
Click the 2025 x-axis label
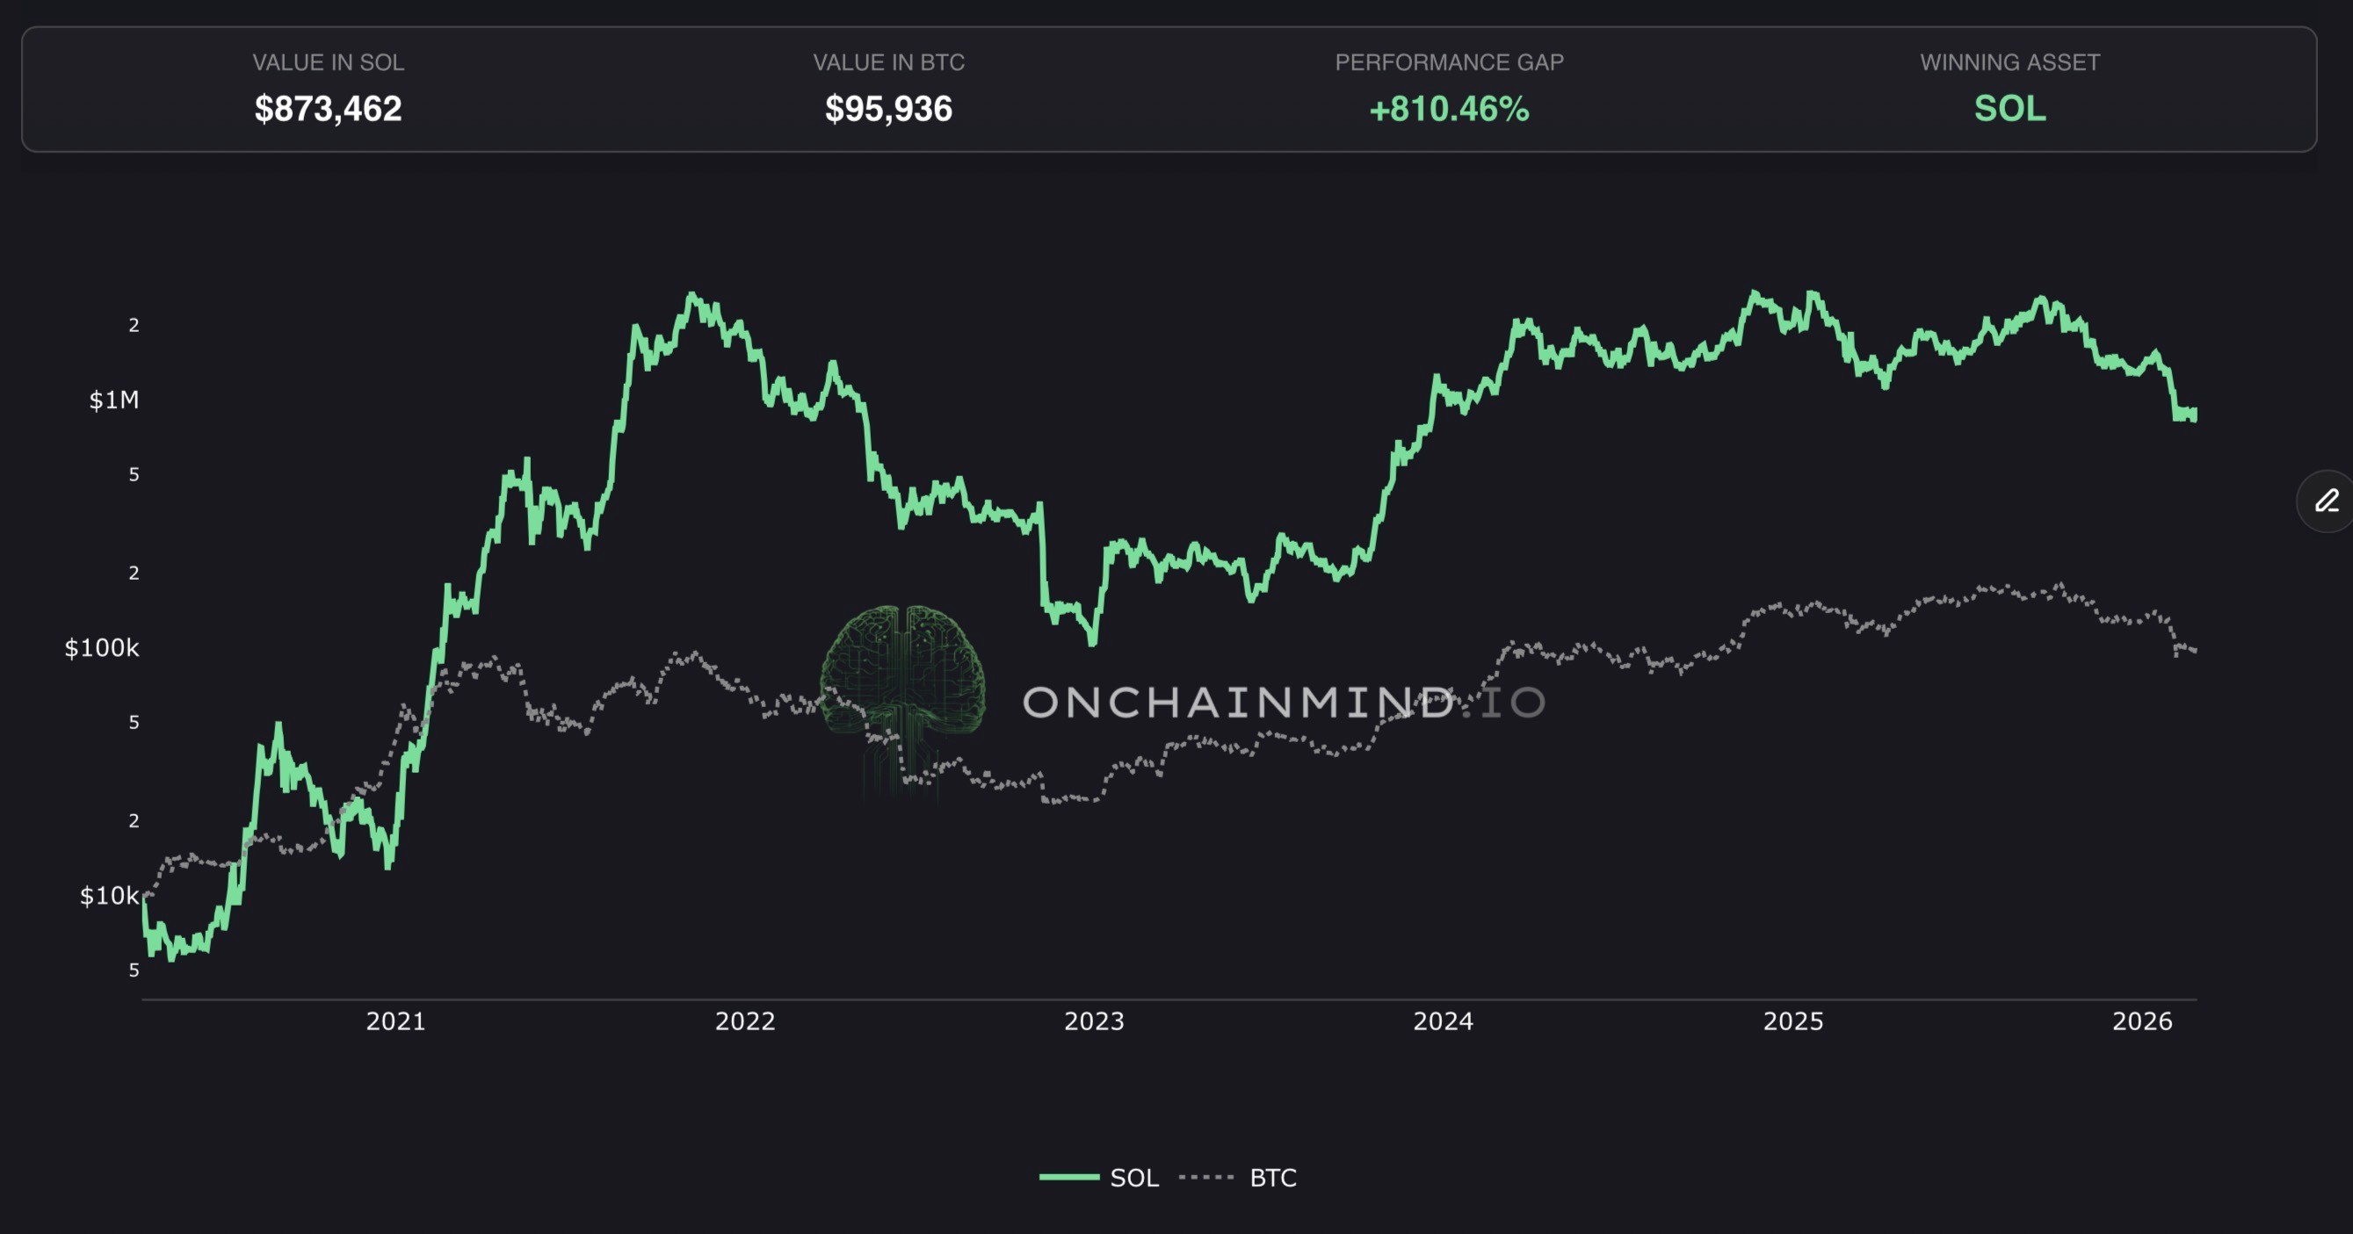tap(1792, 1021)
